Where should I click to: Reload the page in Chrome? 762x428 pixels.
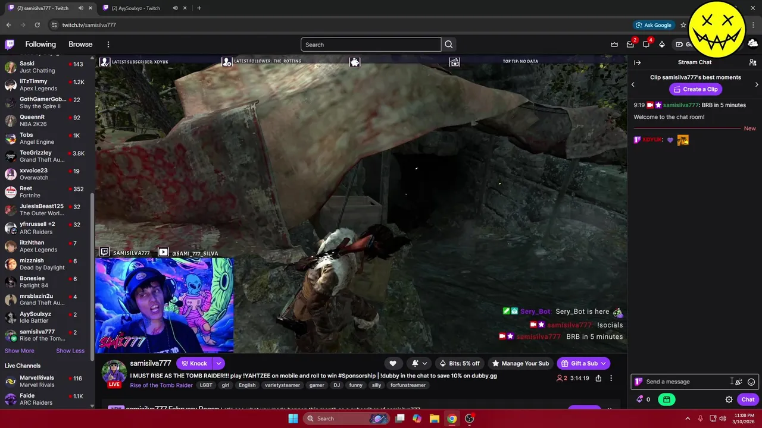pyautogui.click(x=37, y=25)
